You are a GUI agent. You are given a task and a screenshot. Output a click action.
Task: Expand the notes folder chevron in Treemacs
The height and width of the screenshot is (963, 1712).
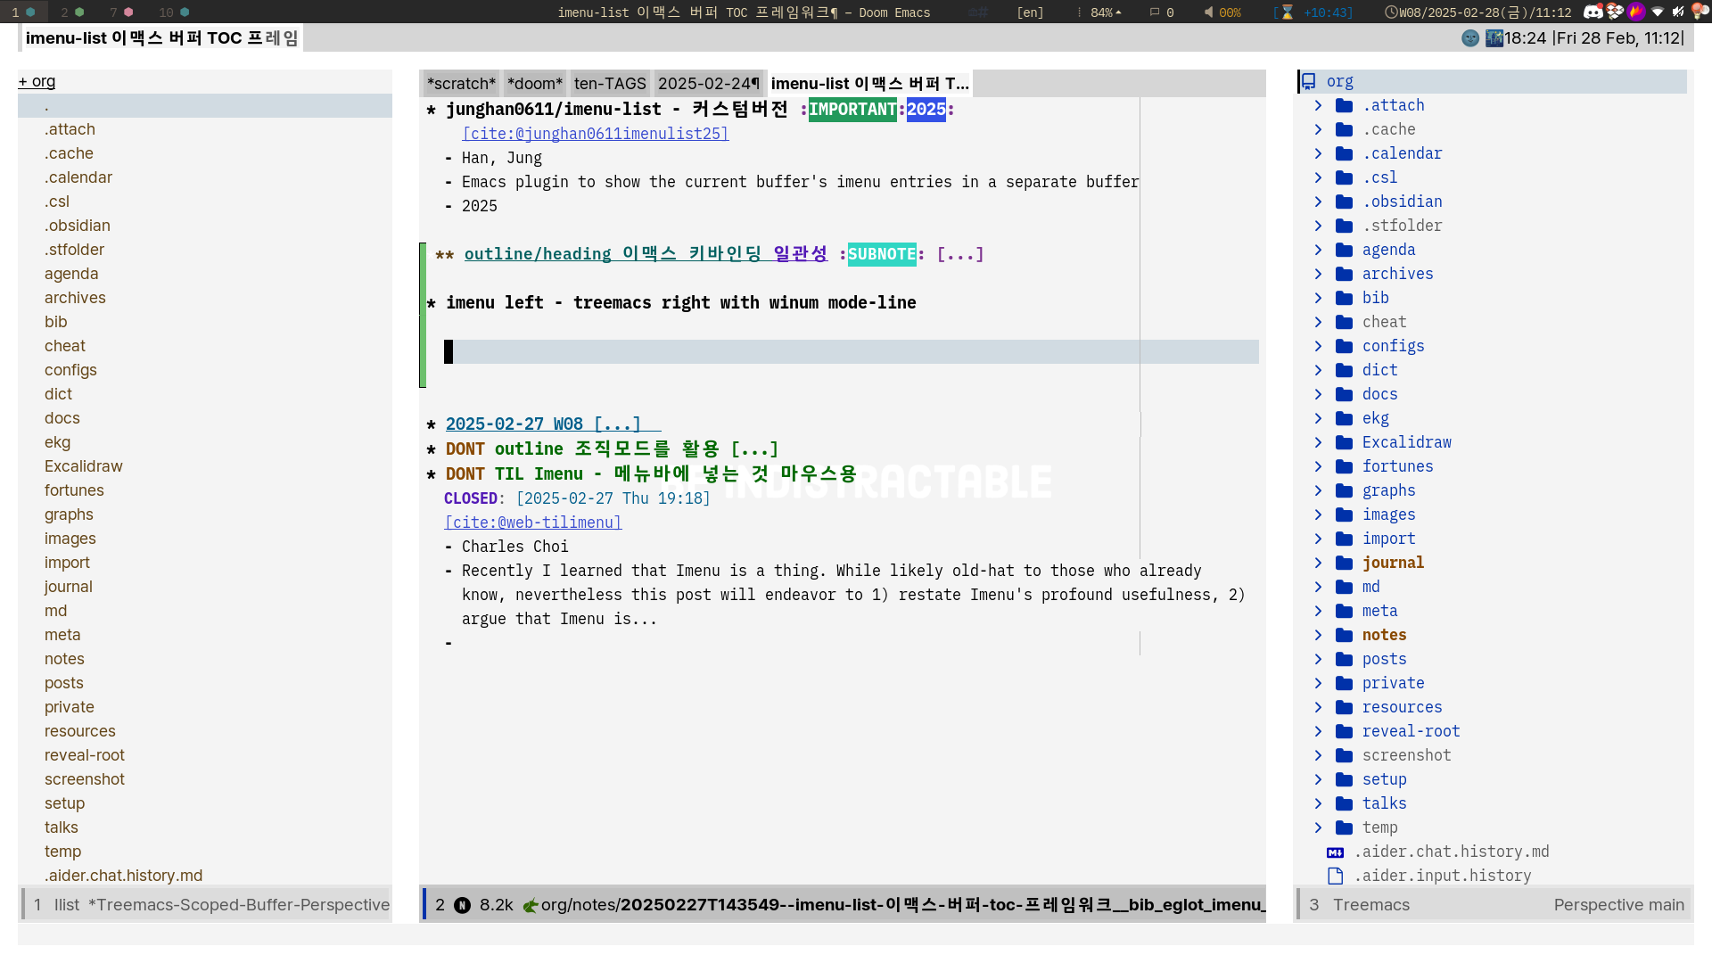point(1318,635)
